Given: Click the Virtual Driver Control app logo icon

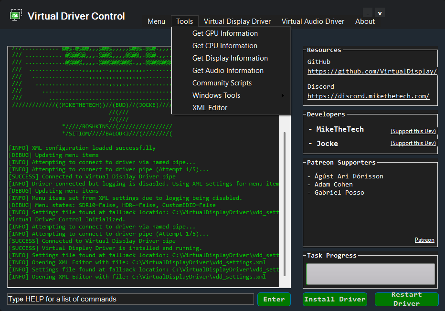Looking at the screenshot, I should coord(16,15).
